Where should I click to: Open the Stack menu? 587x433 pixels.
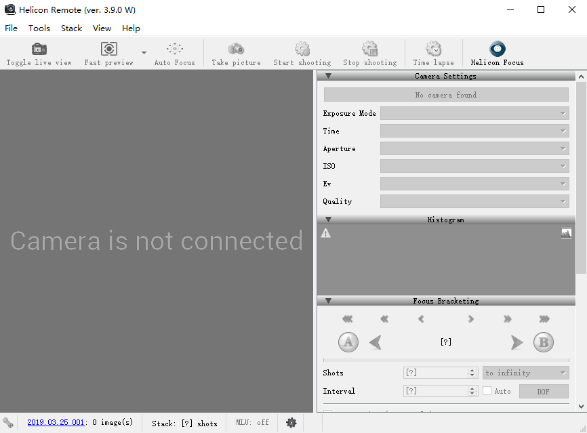tap(71, 28)
